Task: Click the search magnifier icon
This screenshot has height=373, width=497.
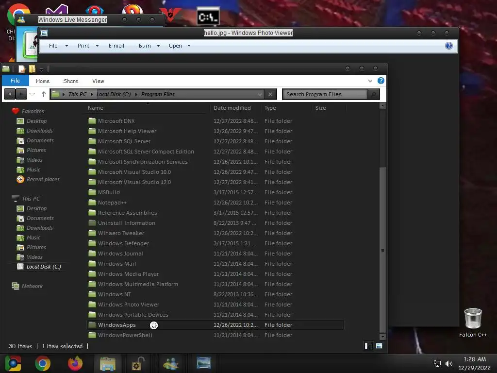Action: click(x=373, y=94)
